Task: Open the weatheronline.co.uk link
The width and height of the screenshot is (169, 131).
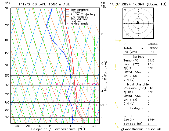Action: click(x=145, y=129)
